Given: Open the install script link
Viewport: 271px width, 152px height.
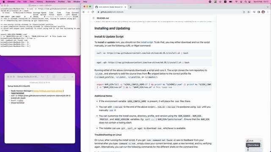Looking at the screenshot, I should 147,42.
